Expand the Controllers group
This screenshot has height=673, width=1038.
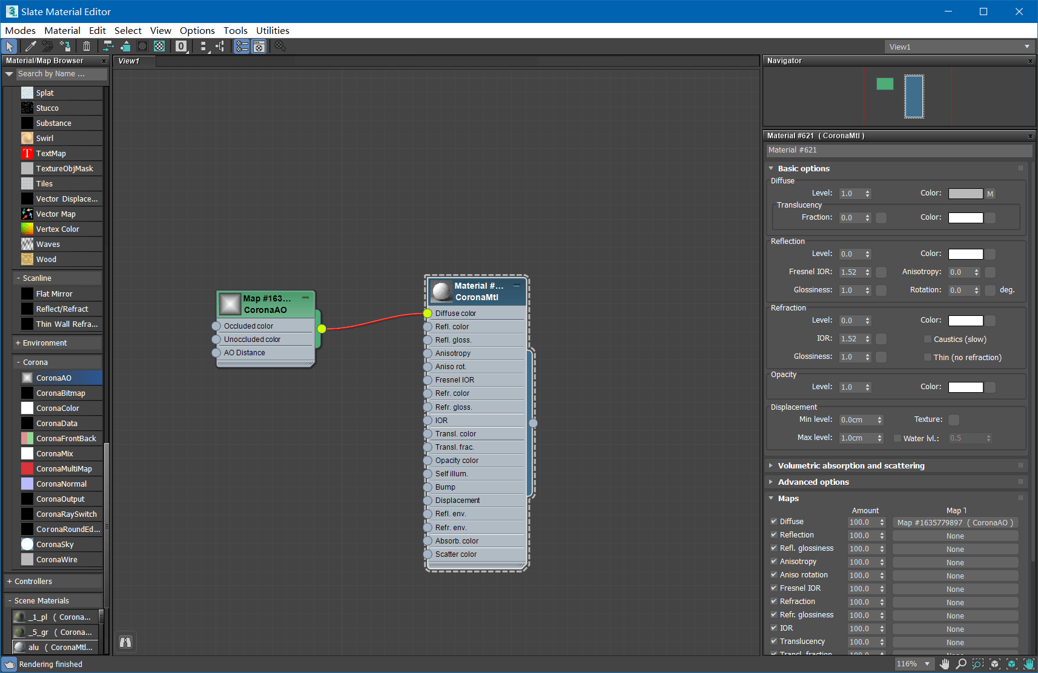coord(10,582)
